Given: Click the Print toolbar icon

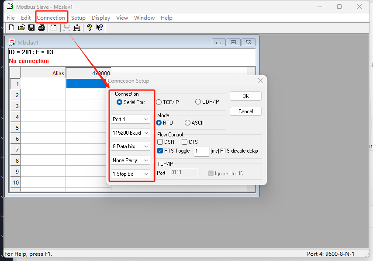Looking at the screenshot, I should coord(41,28).
